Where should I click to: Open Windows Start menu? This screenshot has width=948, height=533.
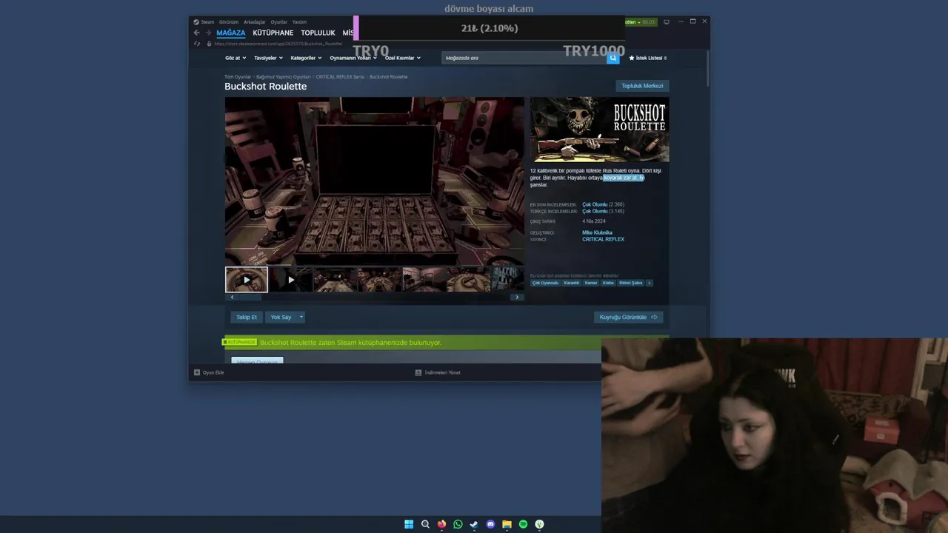tap(409, 524)
